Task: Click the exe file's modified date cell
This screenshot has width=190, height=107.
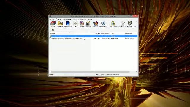Action: 130,38
